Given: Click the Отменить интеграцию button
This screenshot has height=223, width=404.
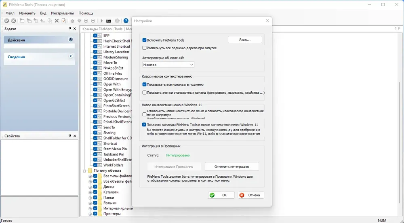Looking at the screenshot, I should (x=232, y=166).
